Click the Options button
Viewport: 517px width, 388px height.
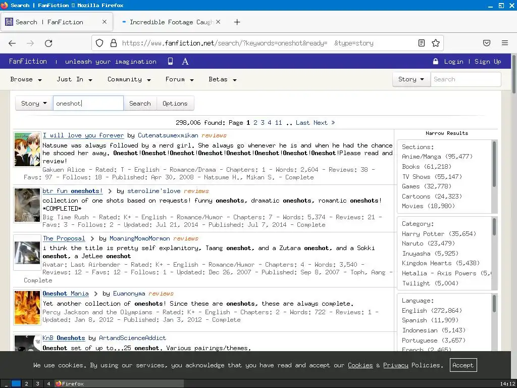click(175, 104)
